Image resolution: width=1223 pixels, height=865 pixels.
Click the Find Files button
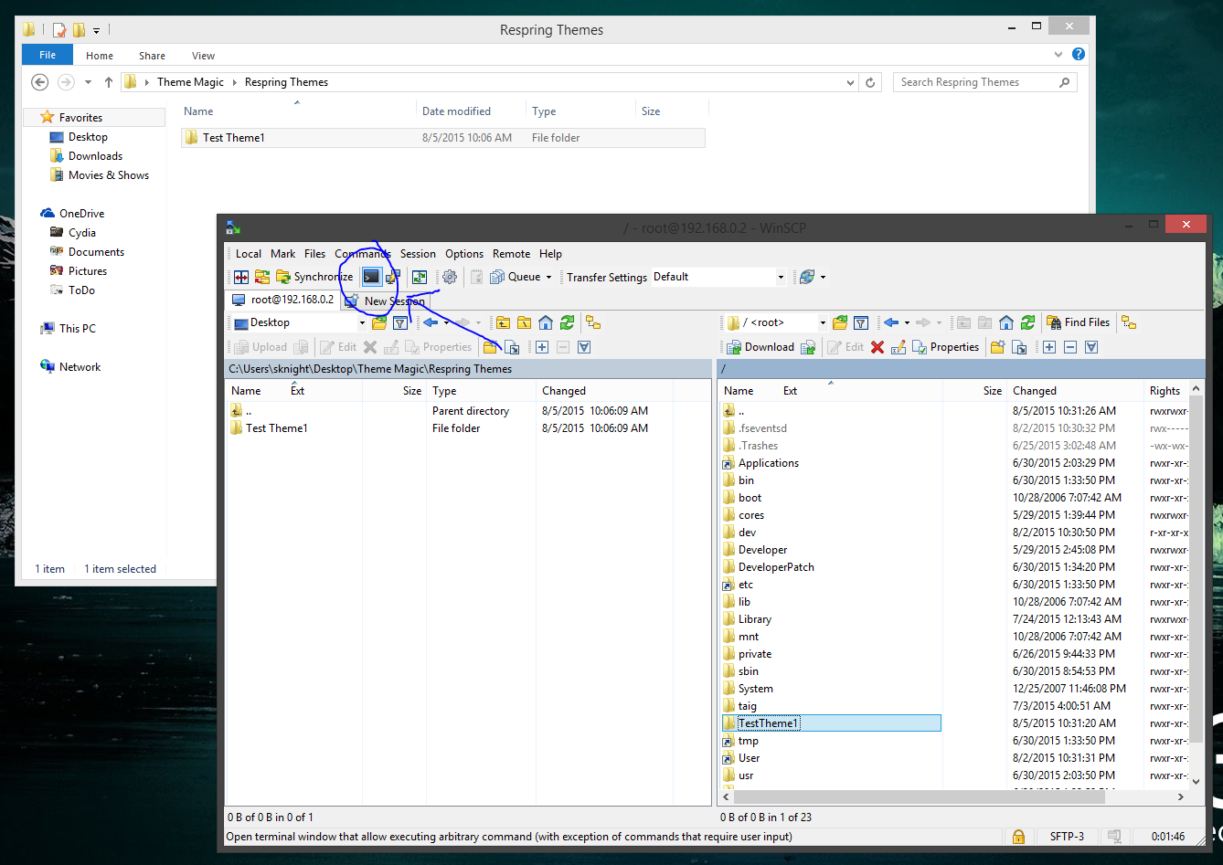pos(1079,322)
